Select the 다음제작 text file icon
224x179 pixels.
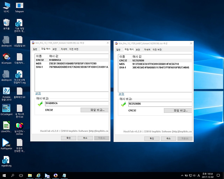19,58
